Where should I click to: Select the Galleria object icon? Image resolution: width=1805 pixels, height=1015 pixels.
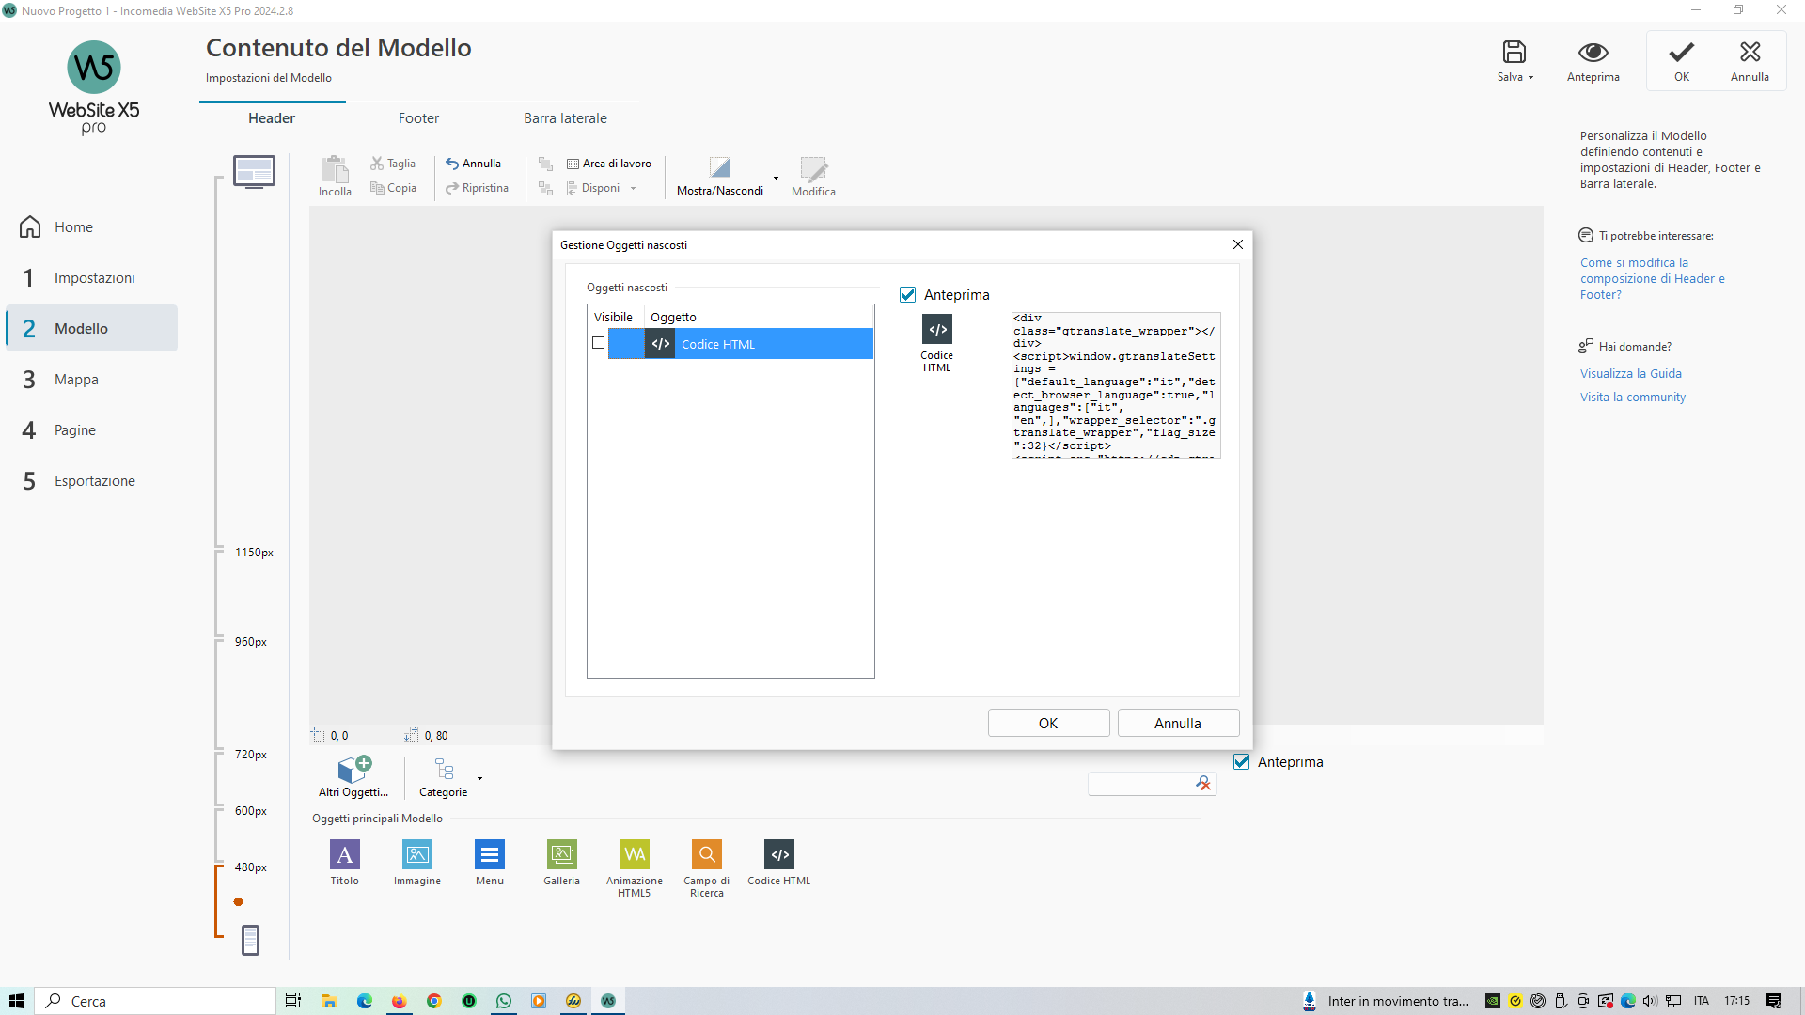tap(561, 854)
